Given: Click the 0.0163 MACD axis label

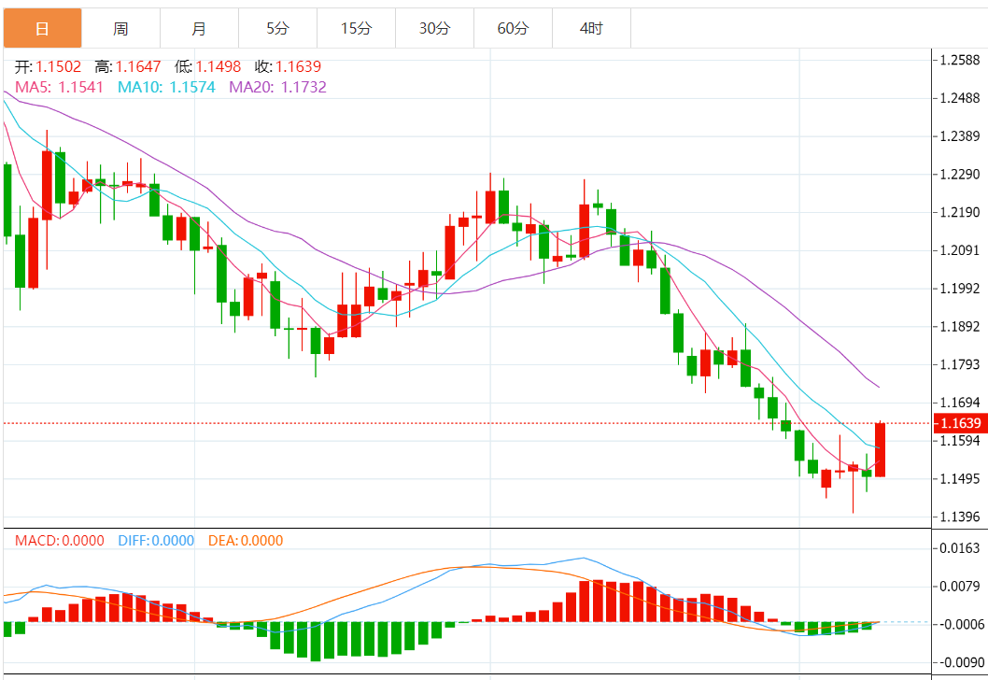Looking at the screenshot, I should coord(960,548).
